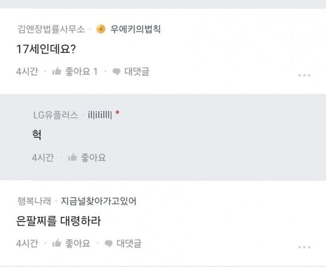Click 대댓글 under the 17세인데요? comment
This screenshot has height=267, width=326.
tap(137, 72)
